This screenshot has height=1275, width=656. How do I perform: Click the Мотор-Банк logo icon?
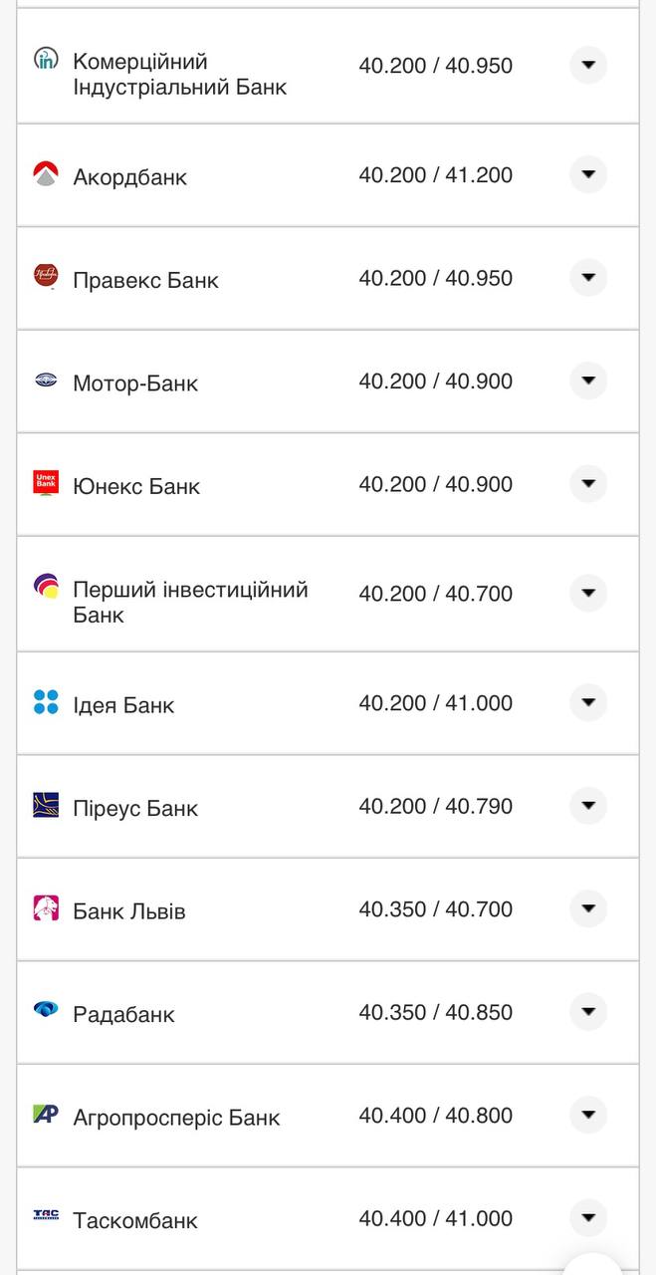pos(46,380)
